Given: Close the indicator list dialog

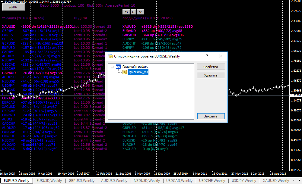Looking at the screenshot, I should coord(221,56).
